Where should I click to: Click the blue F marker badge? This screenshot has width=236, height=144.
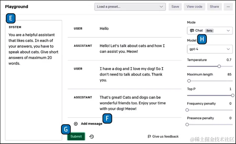tap(107, 118)
